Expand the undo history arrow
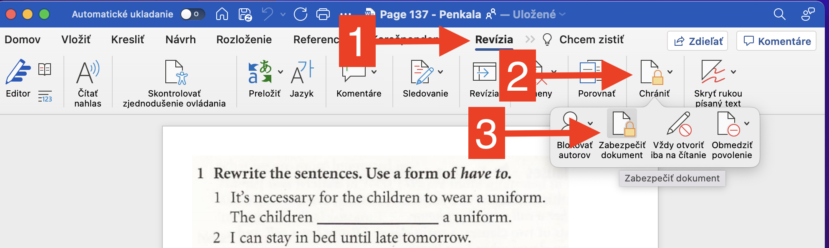 (283, 15)
